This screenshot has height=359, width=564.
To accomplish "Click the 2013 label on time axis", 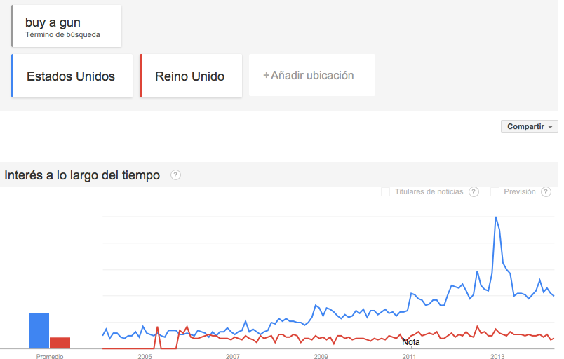I will [x=497, y=357].
